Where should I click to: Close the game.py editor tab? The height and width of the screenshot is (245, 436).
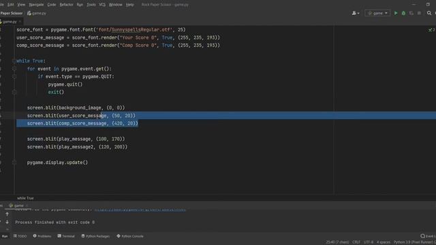[20, 21]
